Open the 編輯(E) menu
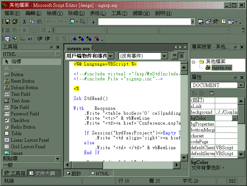 tap(33, 13)
